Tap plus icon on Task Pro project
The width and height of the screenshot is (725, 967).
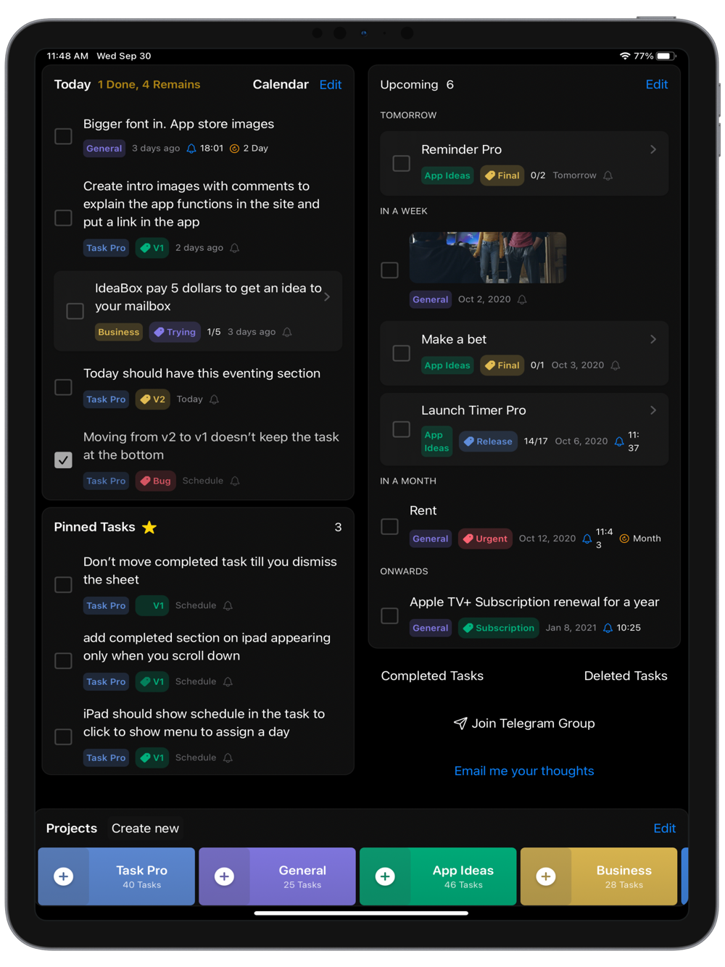(x=64, y=876)
